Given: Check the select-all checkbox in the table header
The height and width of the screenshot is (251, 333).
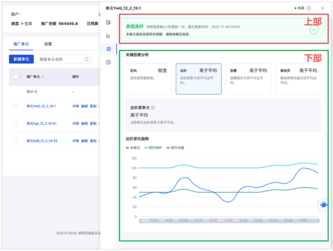Looking at the screenshot, I should coord(15,76).
